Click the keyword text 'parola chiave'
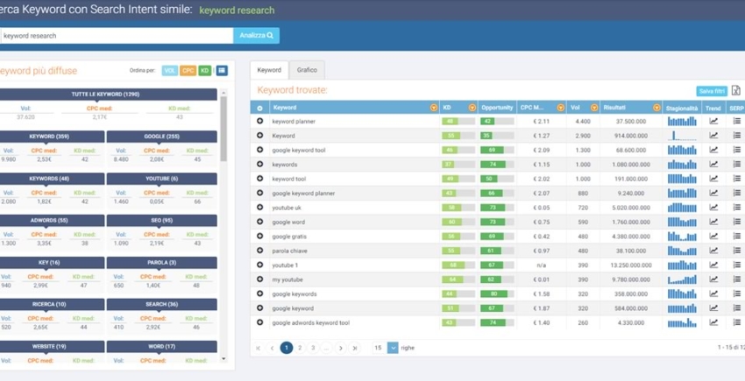This screenshot has width=745, height=381. (x=289, y=250)
